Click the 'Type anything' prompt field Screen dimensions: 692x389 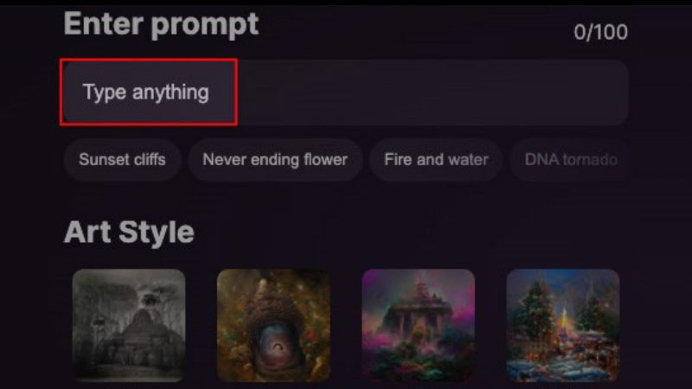point(345,92)
